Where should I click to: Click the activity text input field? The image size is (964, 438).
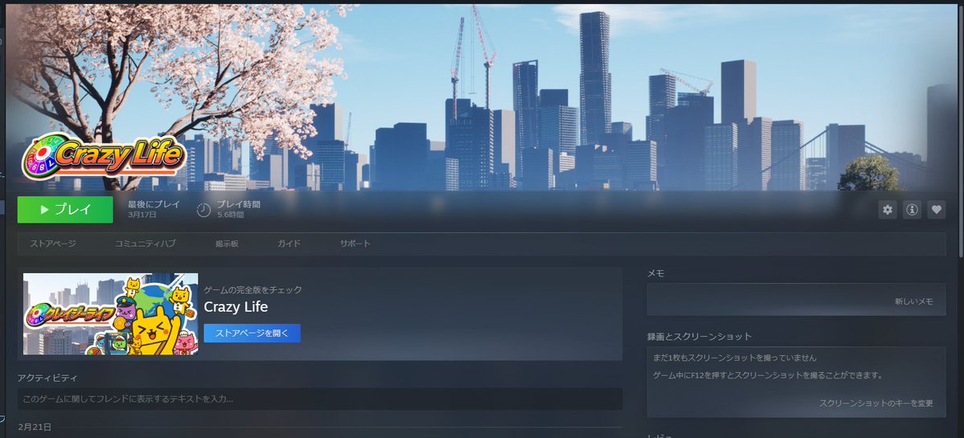320,399
